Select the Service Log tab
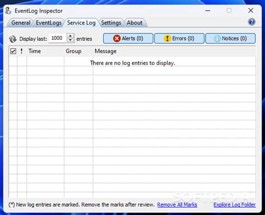 coord(81,23)
